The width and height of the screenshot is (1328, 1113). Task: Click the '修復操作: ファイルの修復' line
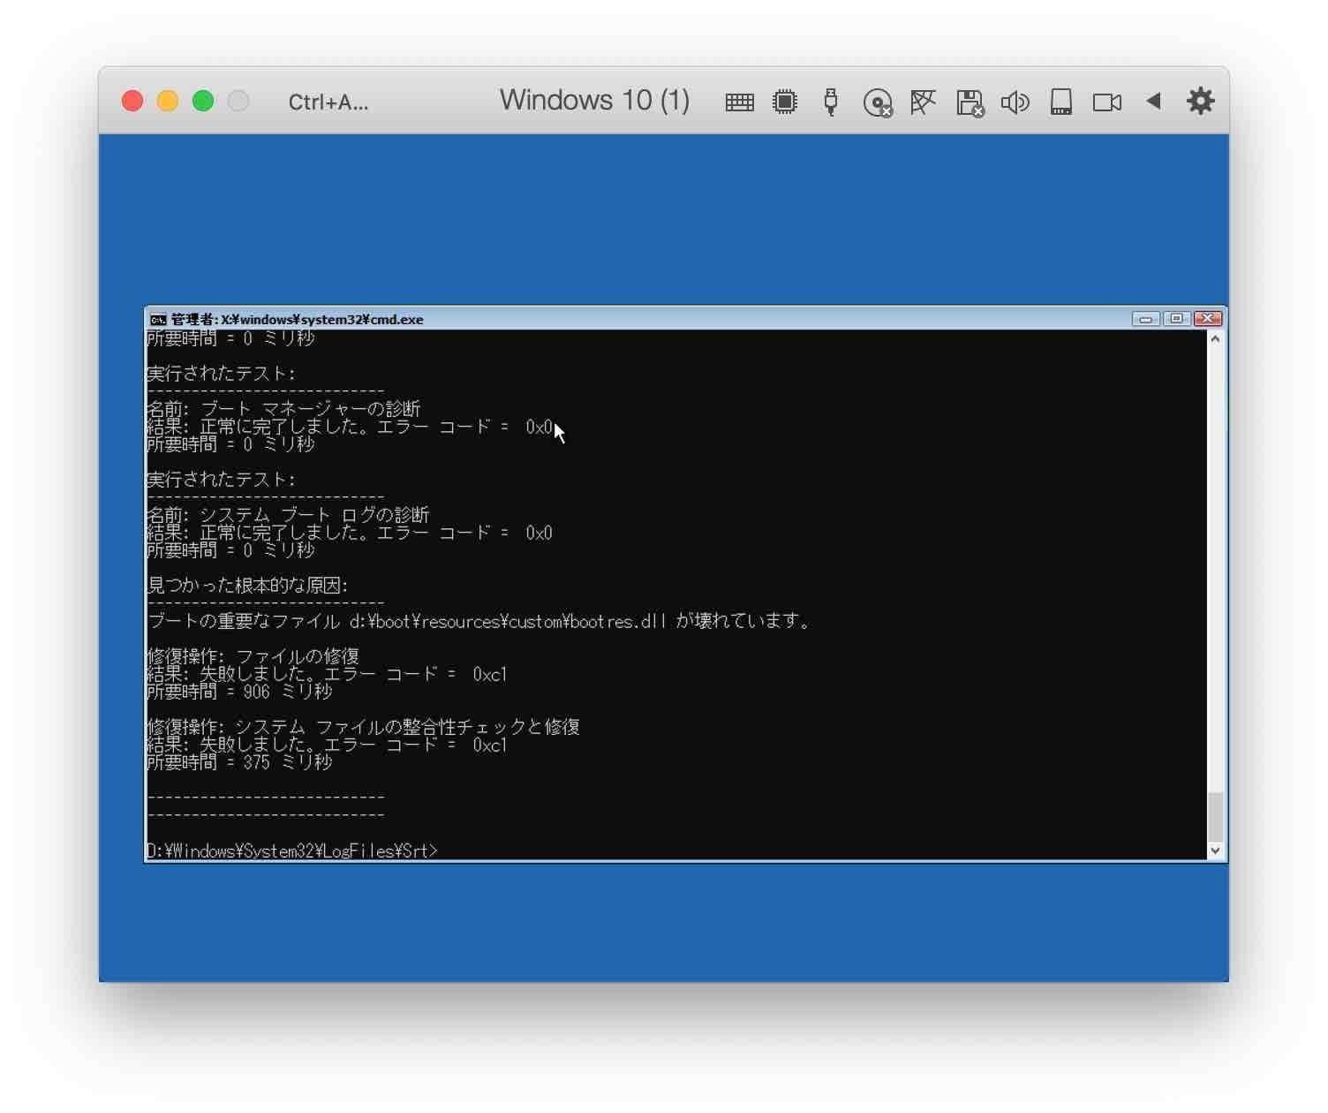253,656
